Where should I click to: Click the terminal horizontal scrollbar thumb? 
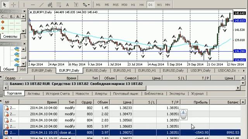pos(77,88)
